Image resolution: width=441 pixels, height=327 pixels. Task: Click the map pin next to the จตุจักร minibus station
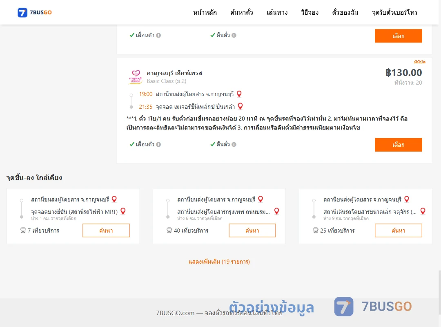tap(423, 211)
